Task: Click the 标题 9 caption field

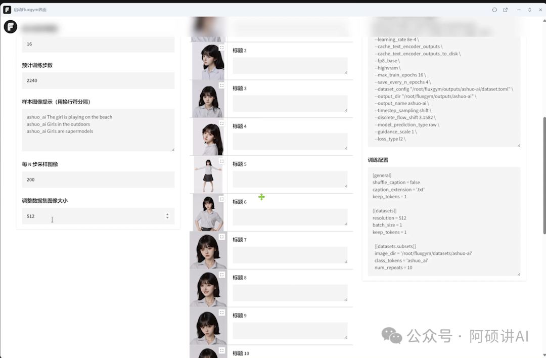Action: (290, 331)
